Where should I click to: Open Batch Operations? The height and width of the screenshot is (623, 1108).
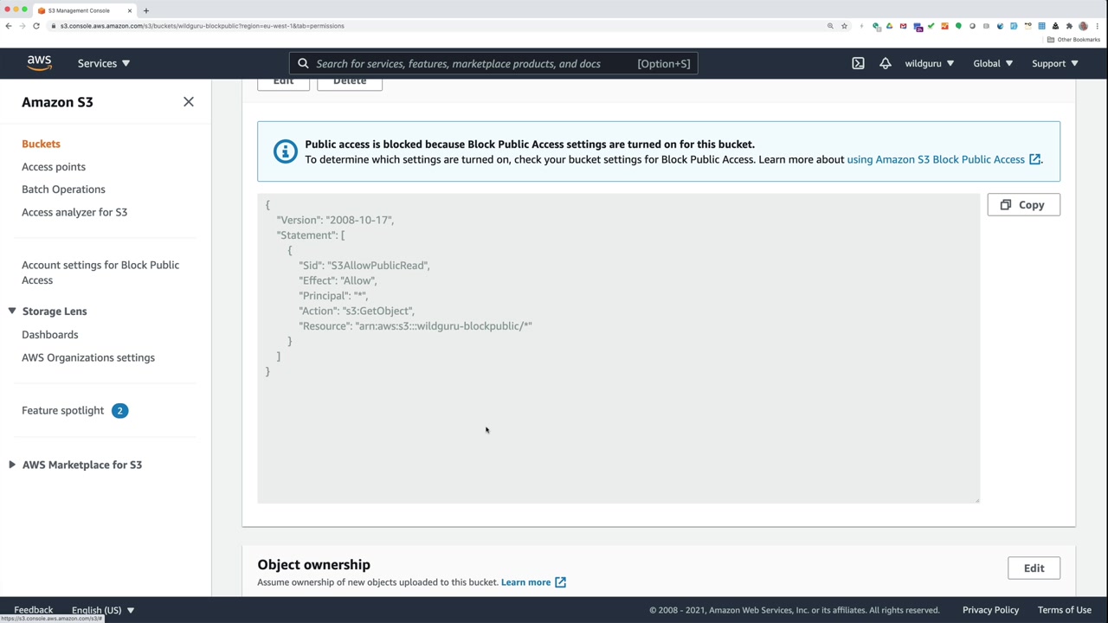[x=63, y=189]
